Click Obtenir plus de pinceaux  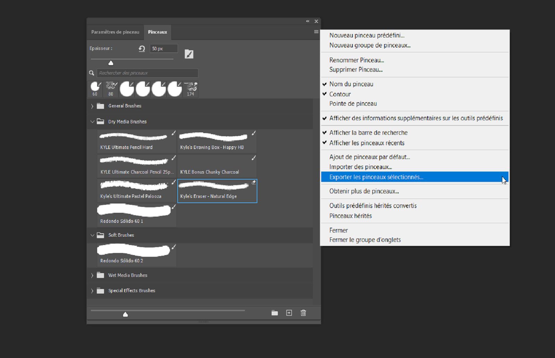point(364,191)
